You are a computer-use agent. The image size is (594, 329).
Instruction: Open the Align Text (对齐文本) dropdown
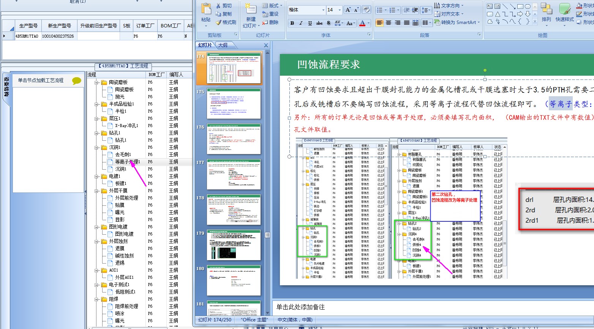coord(449,14)
